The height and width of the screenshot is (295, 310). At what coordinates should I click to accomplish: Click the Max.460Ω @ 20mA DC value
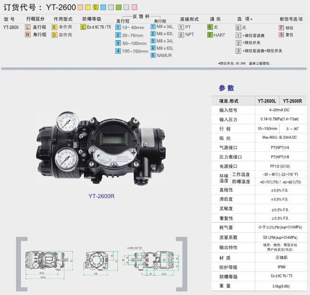(x=280, y=137)
